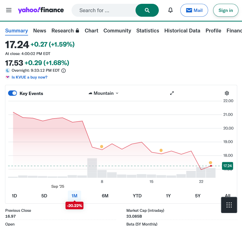Select the 1D time range

point(14,196)
